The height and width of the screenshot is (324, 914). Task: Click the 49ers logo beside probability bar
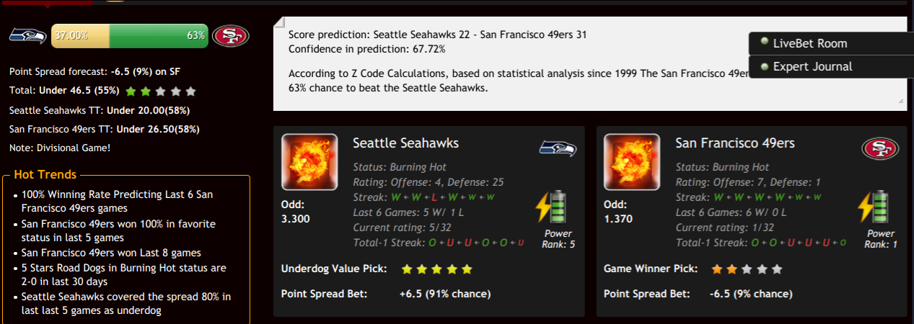(230, 35)
